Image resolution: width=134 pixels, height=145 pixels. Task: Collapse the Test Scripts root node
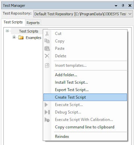click(x=7, y=31)
